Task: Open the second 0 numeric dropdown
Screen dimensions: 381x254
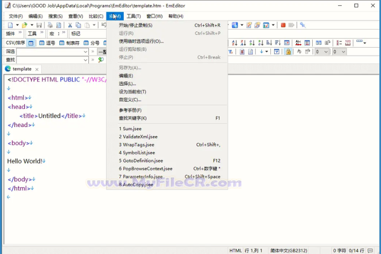Action: click(x=339, y=51)
